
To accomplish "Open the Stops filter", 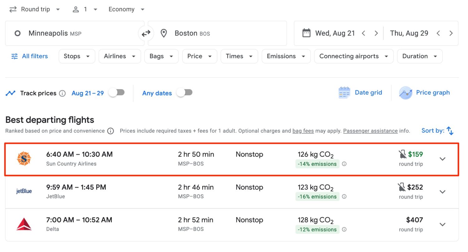I will click(77, 56).
